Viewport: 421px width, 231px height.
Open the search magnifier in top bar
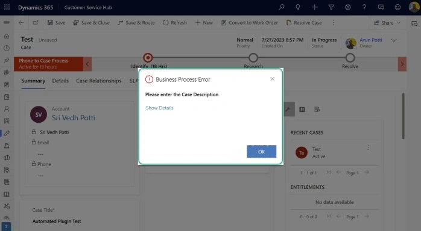click(x=282, y=7)
